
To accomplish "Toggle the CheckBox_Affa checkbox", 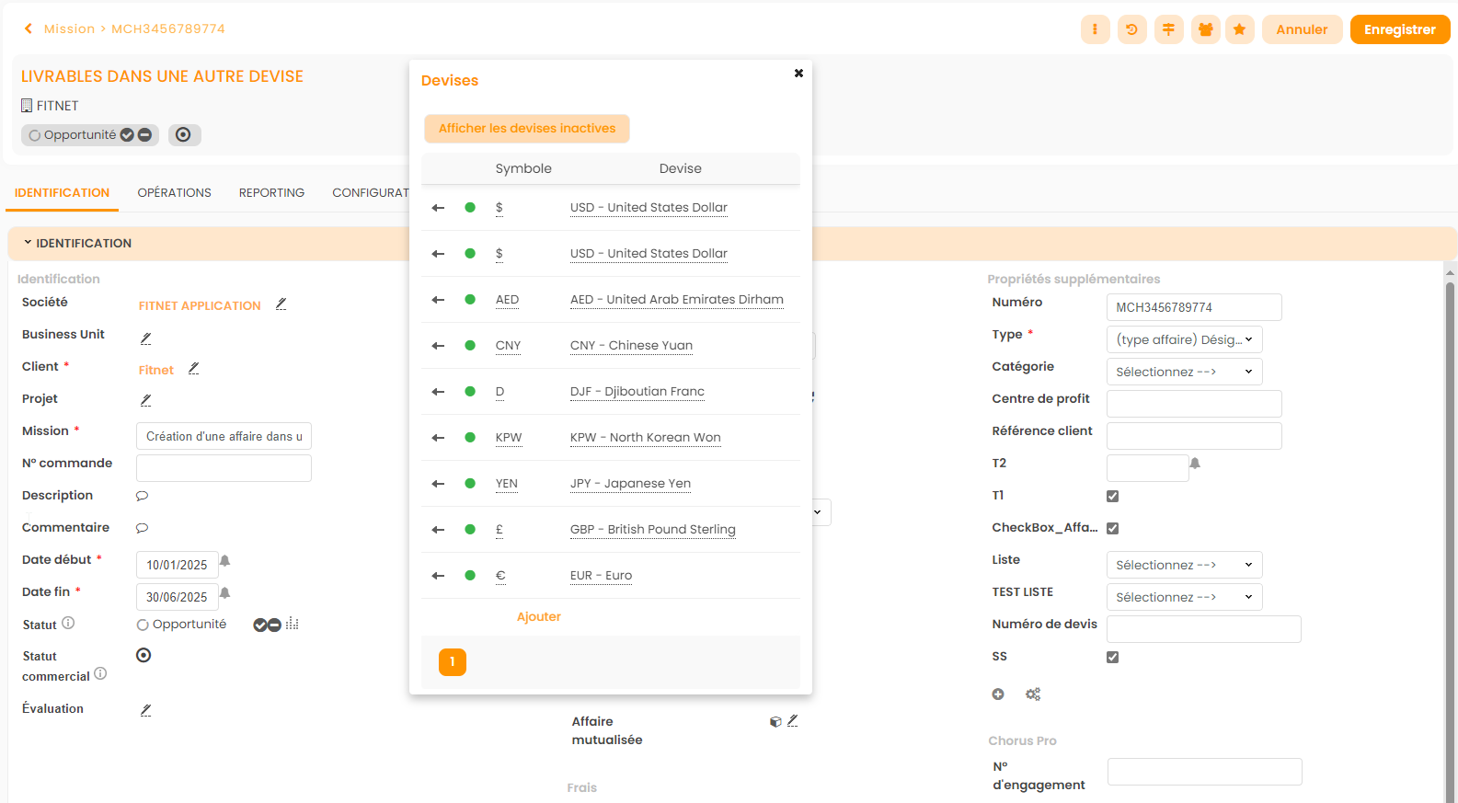I will (x=1112, y=528).
